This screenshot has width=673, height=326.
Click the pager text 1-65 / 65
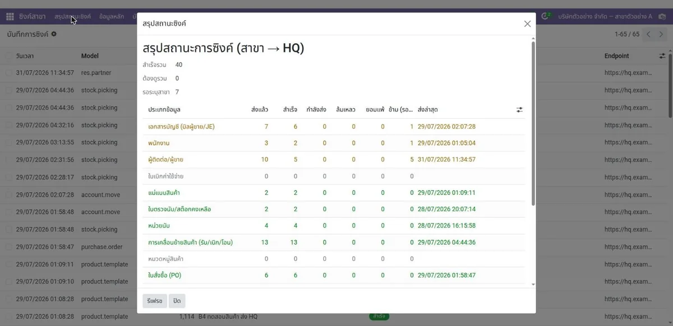point(627,34)
